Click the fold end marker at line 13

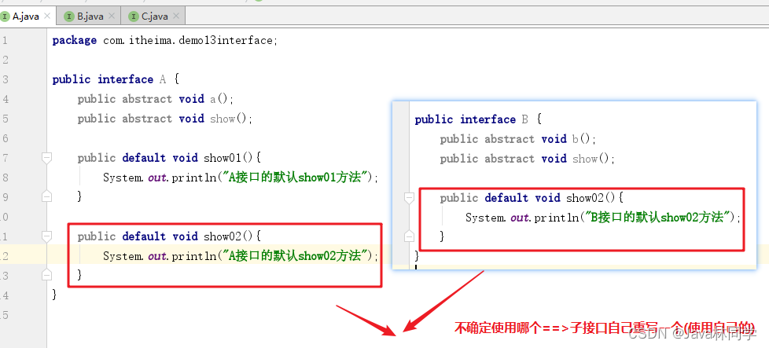tap(46, 274)
